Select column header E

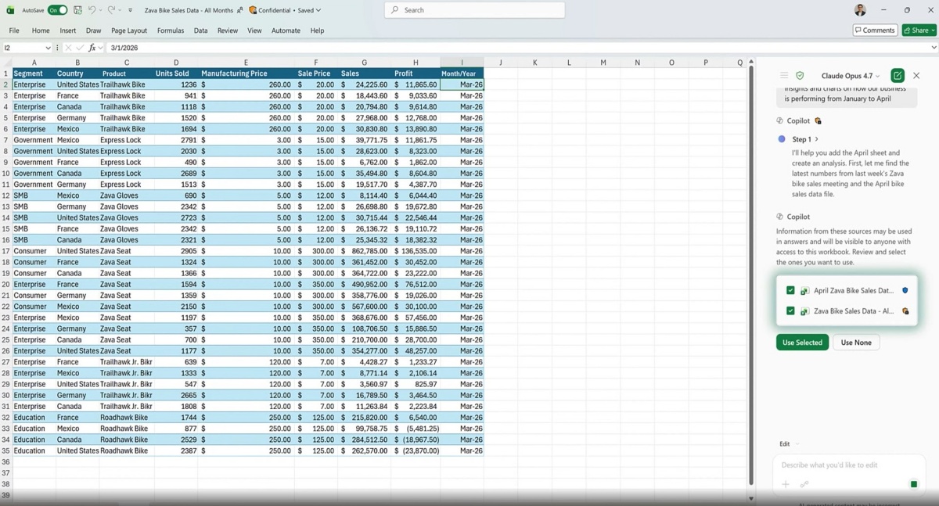(x=246, y=63)
